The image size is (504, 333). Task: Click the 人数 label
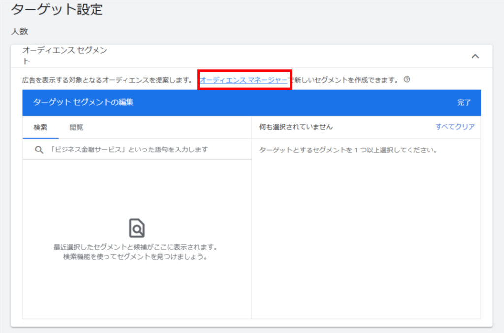(x=20, y=31)
